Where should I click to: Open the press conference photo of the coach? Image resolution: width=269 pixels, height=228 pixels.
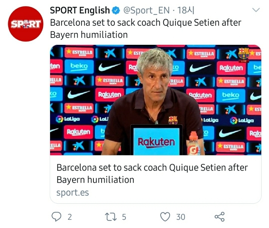(155, 100)
